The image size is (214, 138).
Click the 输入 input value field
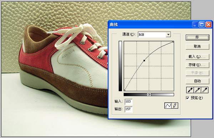128,101
